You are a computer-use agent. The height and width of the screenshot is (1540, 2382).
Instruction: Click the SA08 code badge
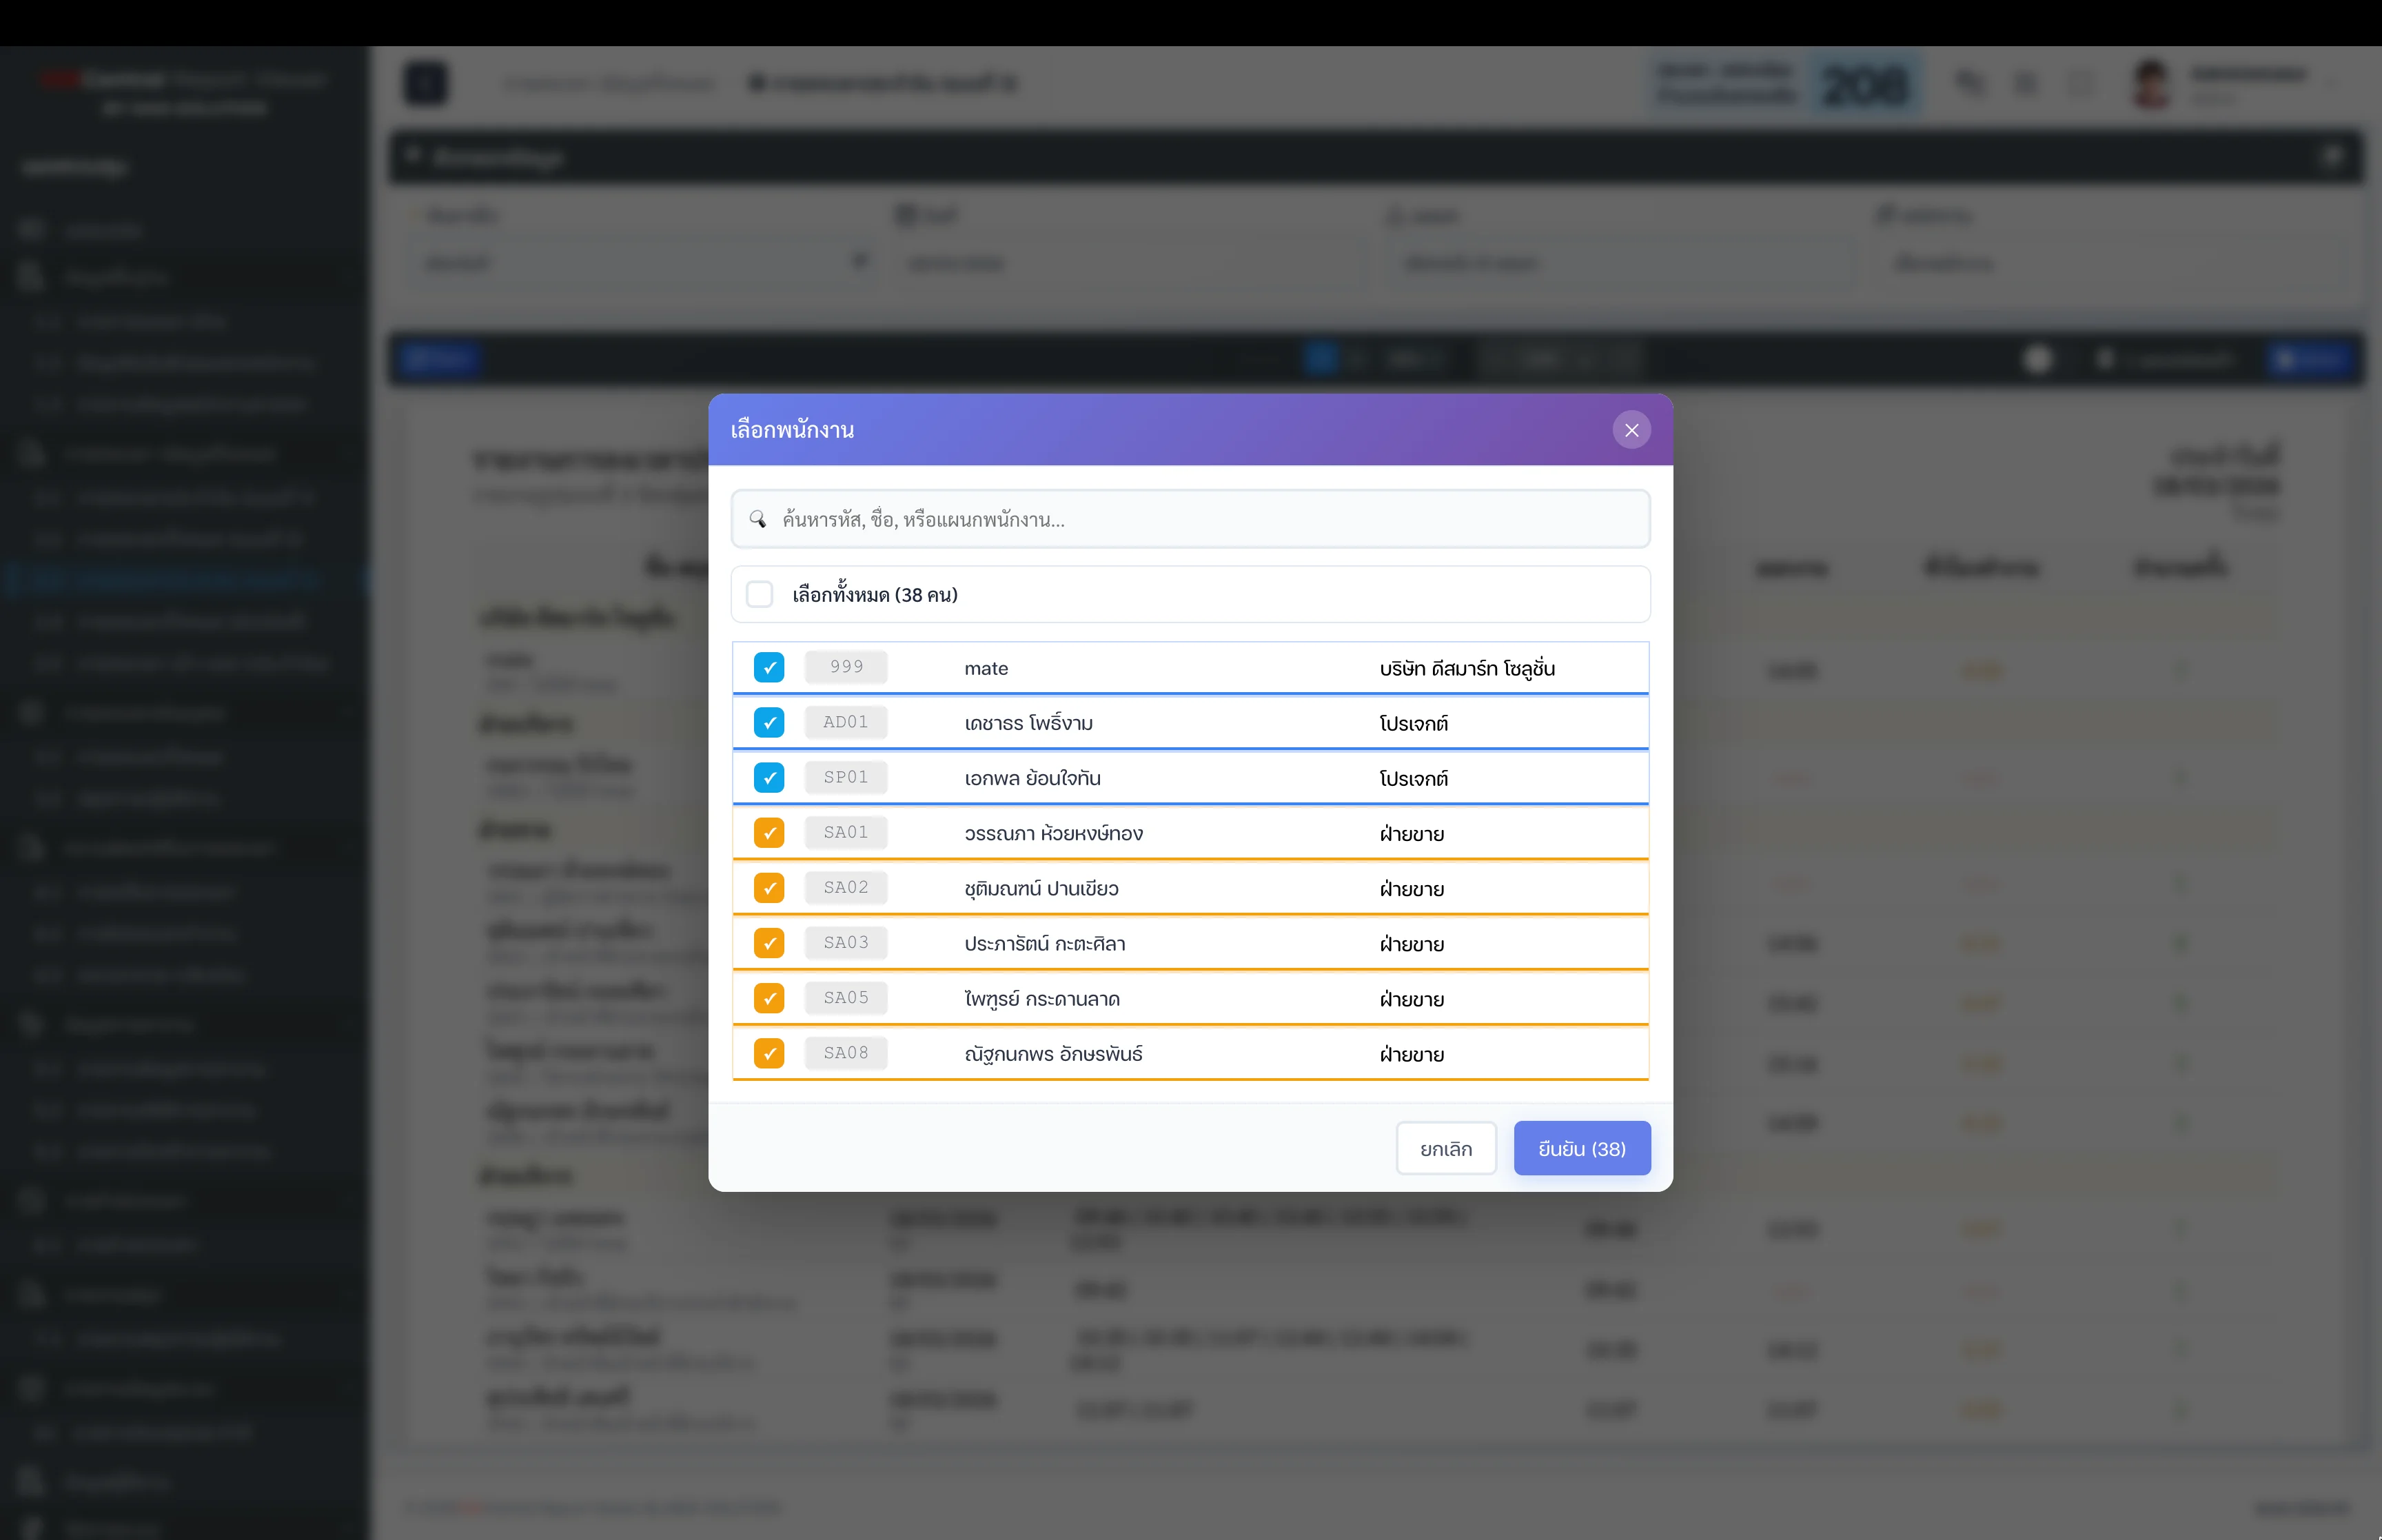846,1053
